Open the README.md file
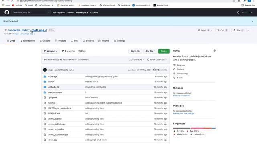This screenshot has width=257, height=144. 54,114
